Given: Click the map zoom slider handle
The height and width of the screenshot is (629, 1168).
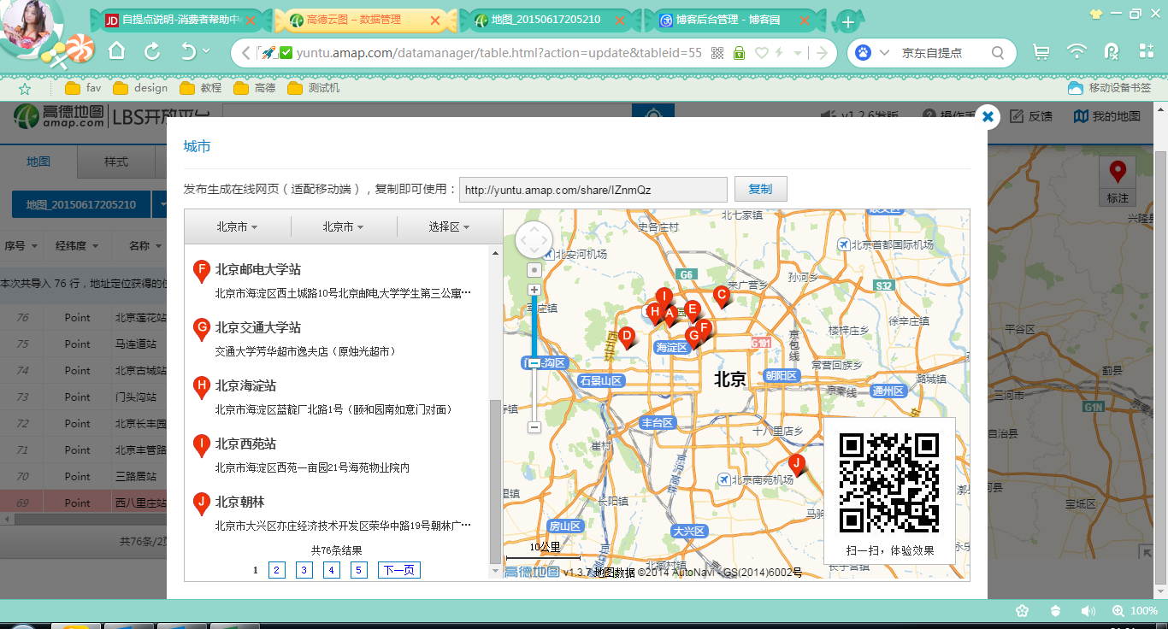Looking at the screenshot, I should (x=534, y=363).
